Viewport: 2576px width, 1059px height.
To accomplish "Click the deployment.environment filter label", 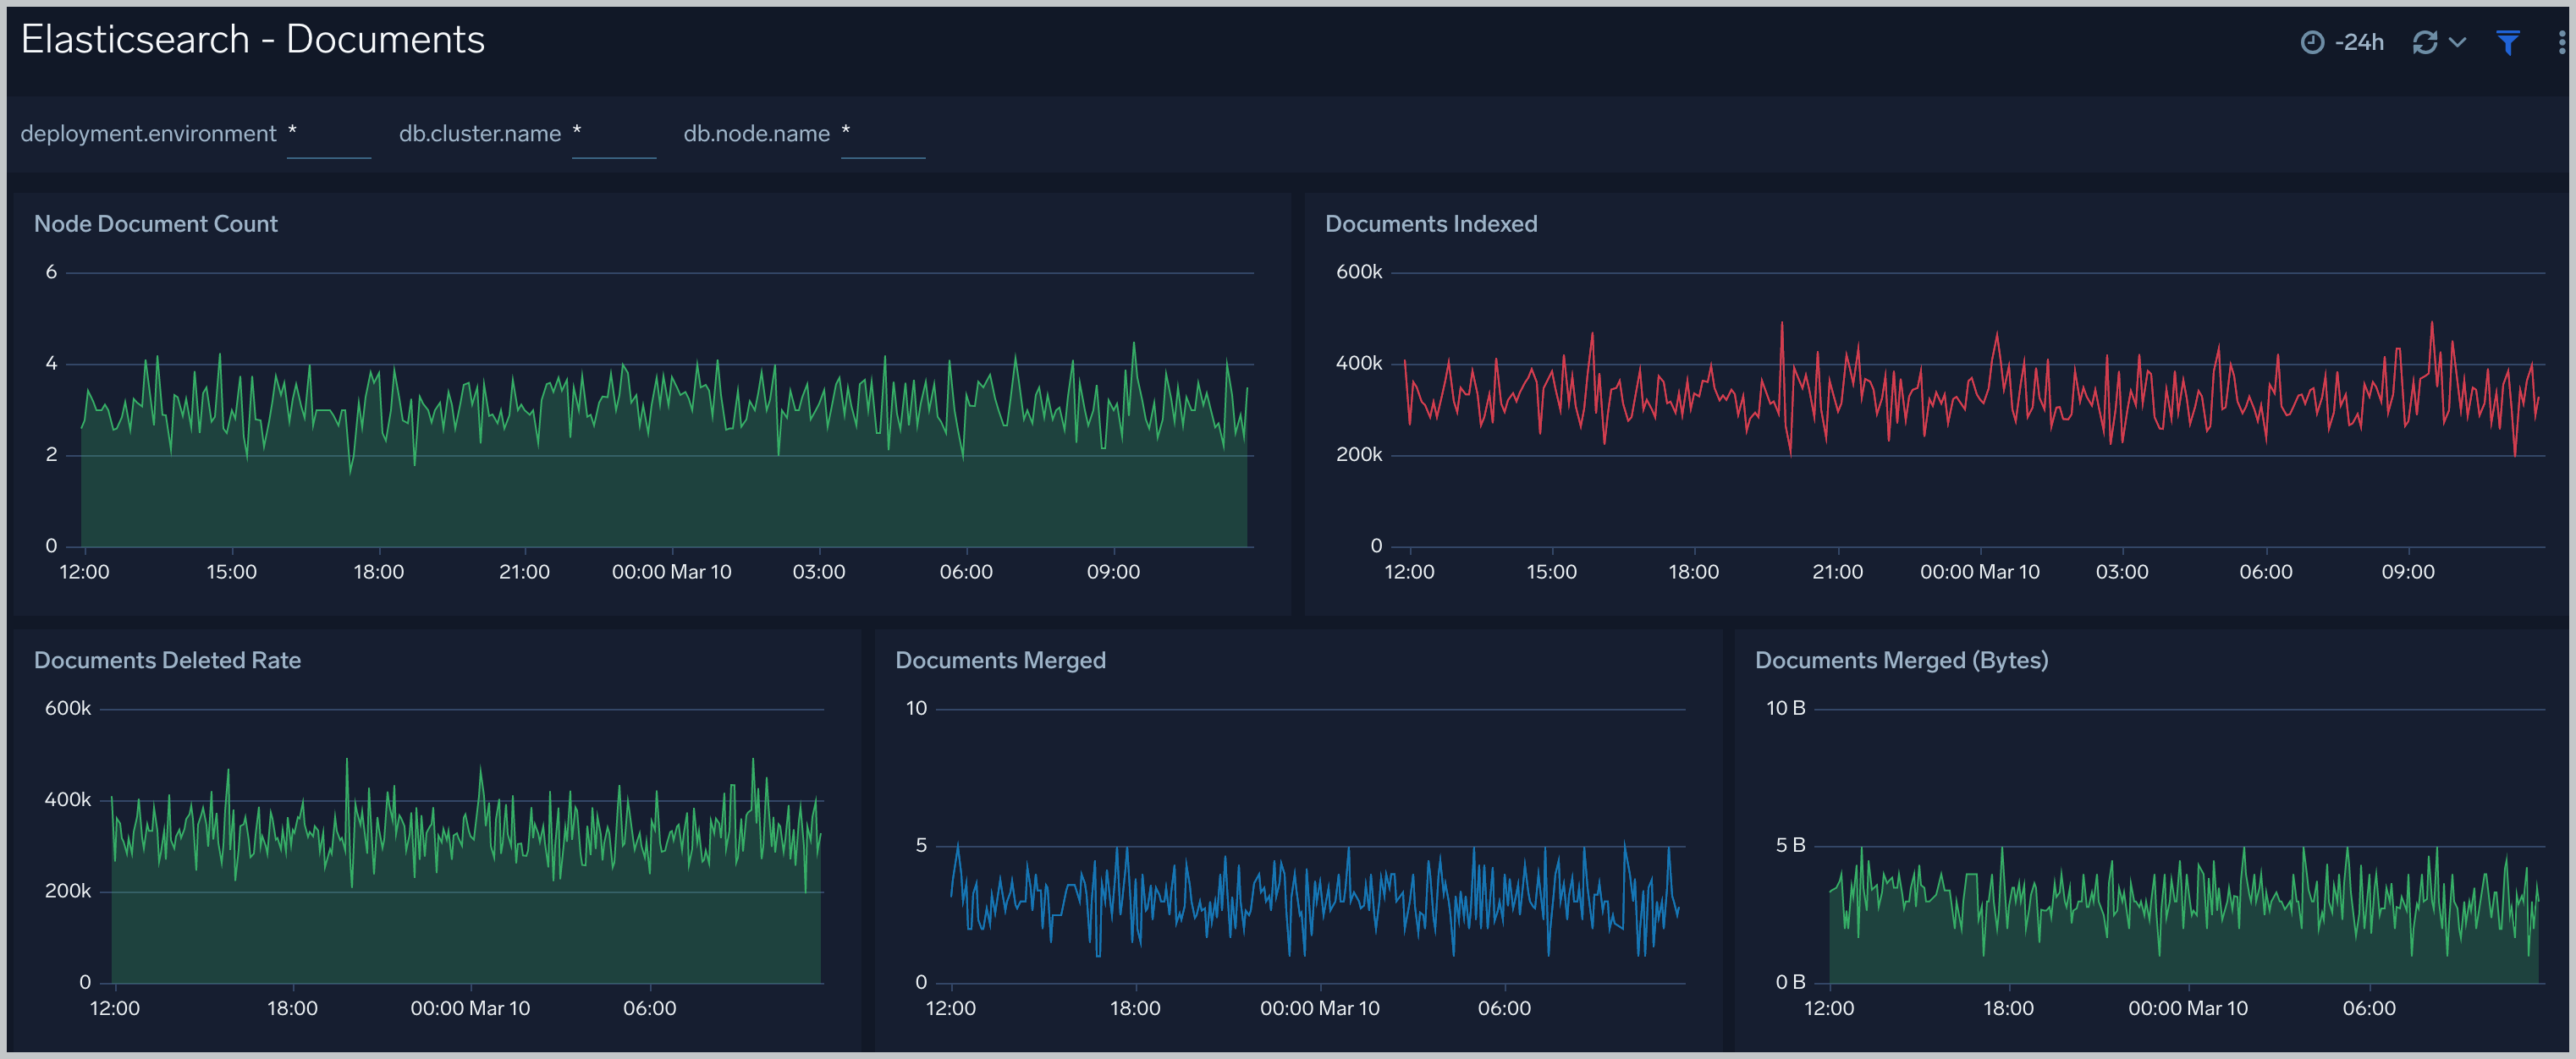I will pyautogui.click(x=148, y=134).
